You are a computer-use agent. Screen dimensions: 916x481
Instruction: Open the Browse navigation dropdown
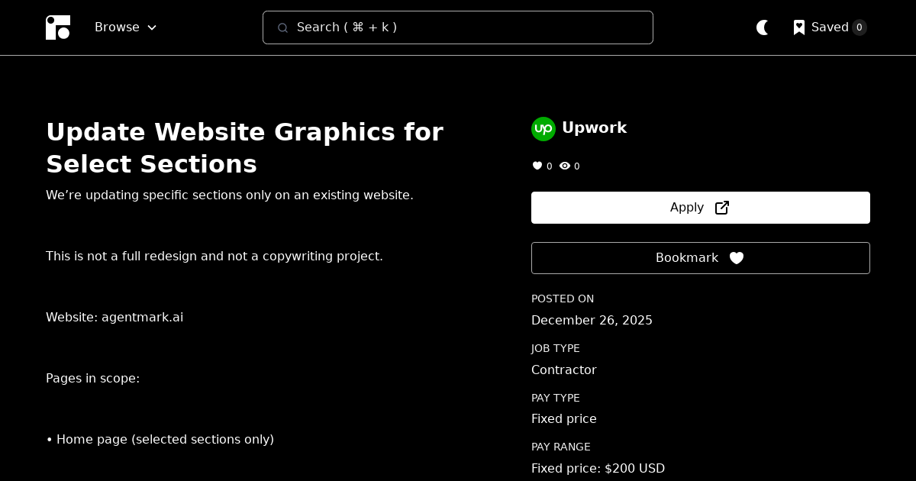(x=125, y=27)
